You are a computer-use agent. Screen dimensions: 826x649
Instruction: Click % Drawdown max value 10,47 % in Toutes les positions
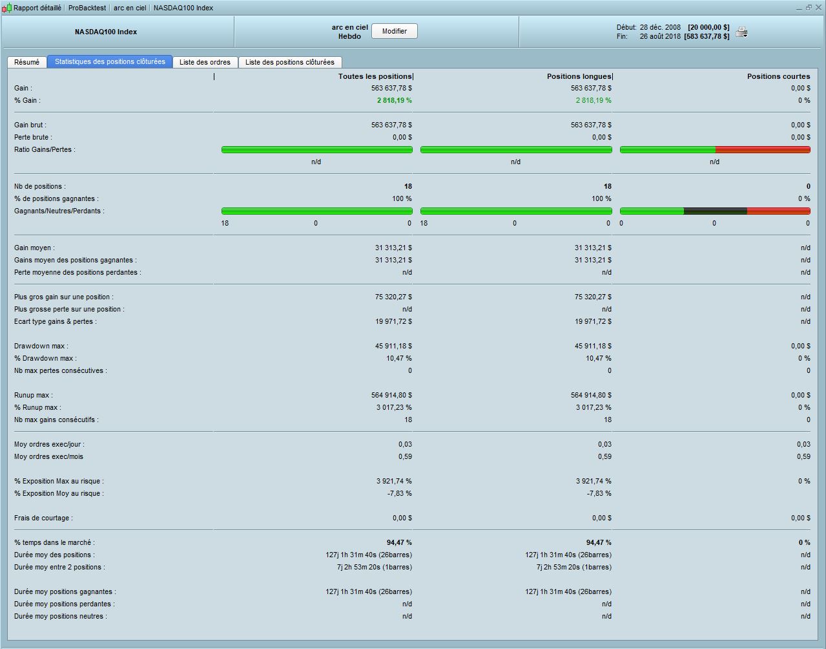(399, 358)
